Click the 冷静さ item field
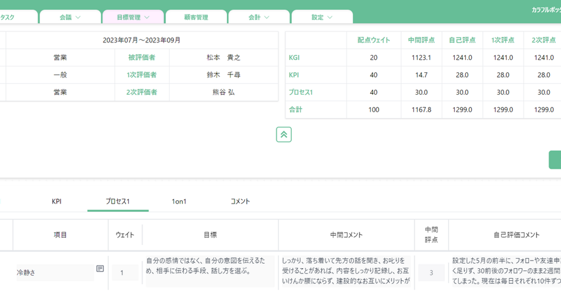 tap(55, 273)
